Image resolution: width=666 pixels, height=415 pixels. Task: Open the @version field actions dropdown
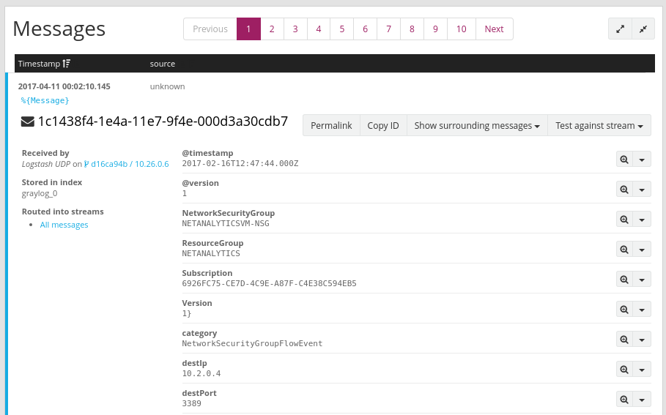tap(642, 190)
